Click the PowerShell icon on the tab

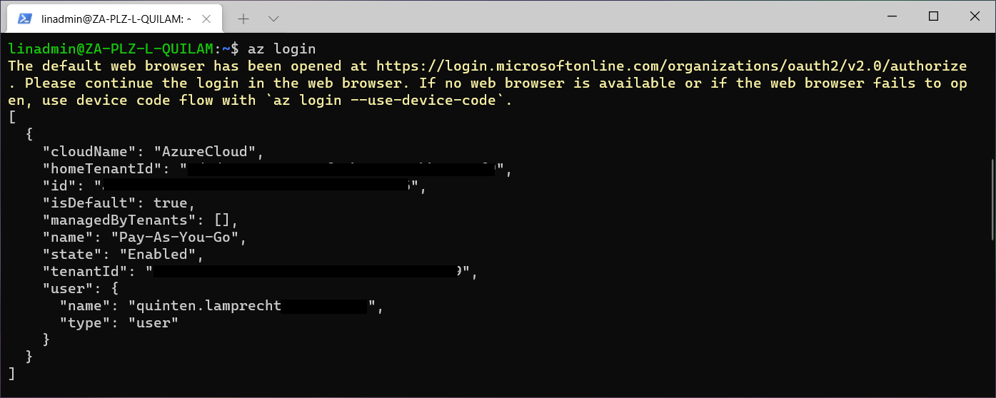(24, 18)
